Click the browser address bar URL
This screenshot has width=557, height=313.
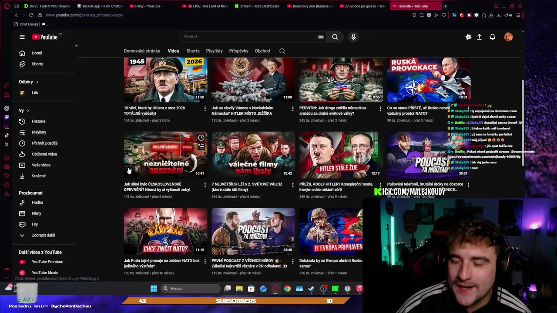[x=84, y=15]
